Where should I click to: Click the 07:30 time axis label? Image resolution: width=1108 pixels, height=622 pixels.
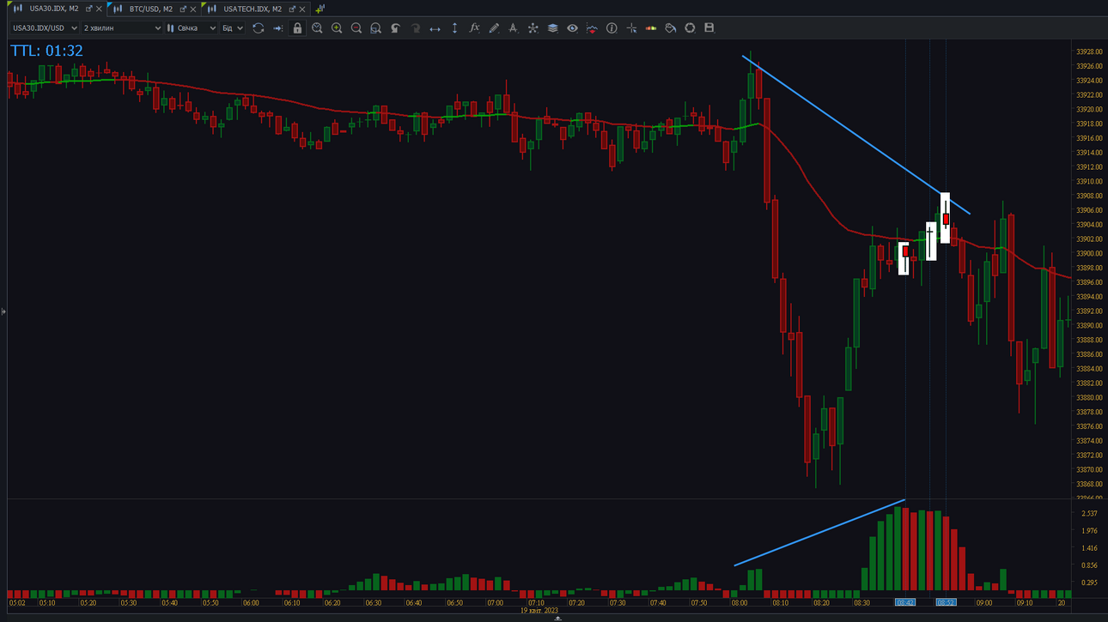(618, 603)
